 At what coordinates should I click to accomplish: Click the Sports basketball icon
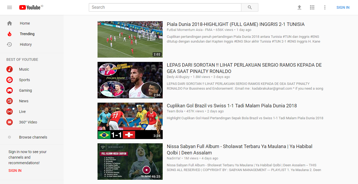coord(10,80)
